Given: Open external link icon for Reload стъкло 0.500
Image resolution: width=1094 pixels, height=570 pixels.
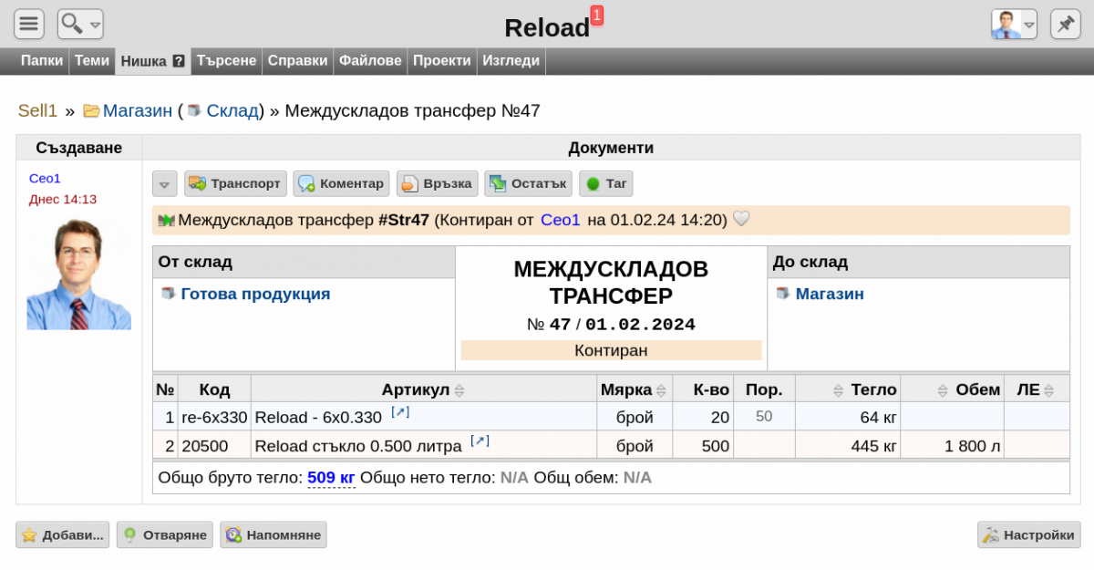Looking at the screenshot, I should click(480, 441).
